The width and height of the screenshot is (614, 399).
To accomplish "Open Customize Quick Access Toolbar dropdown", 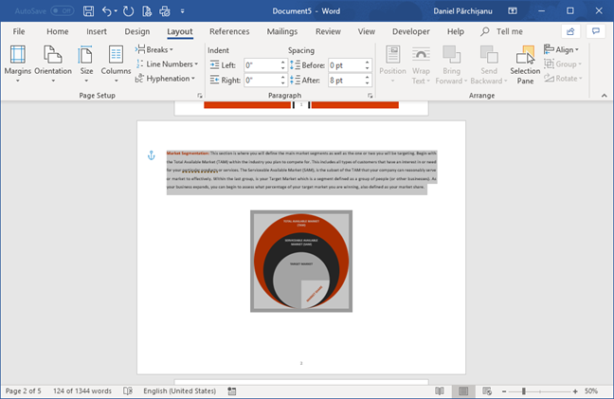I will pyautogui.click(x=183, y=11).
